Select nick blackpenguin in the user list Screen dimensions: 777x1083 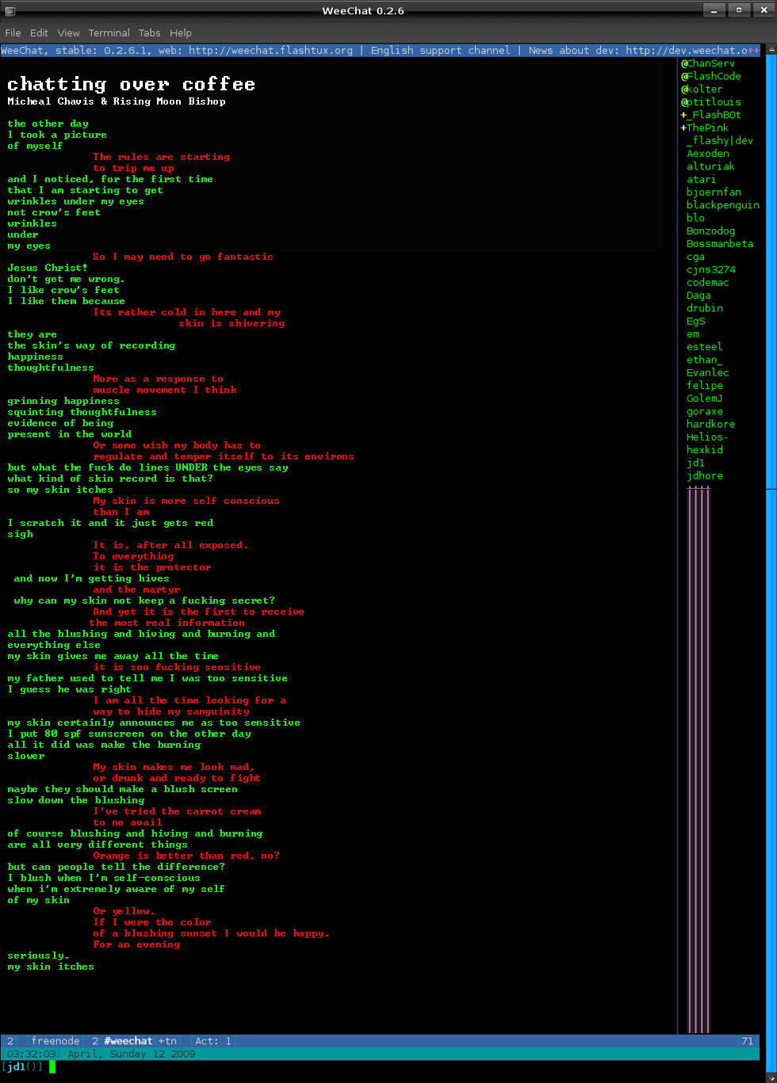[722, 205]
